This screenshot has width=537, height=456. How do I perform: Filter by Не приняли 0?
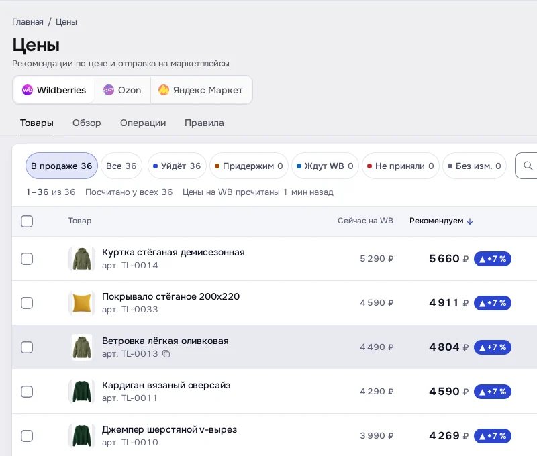tap(400, 166)
